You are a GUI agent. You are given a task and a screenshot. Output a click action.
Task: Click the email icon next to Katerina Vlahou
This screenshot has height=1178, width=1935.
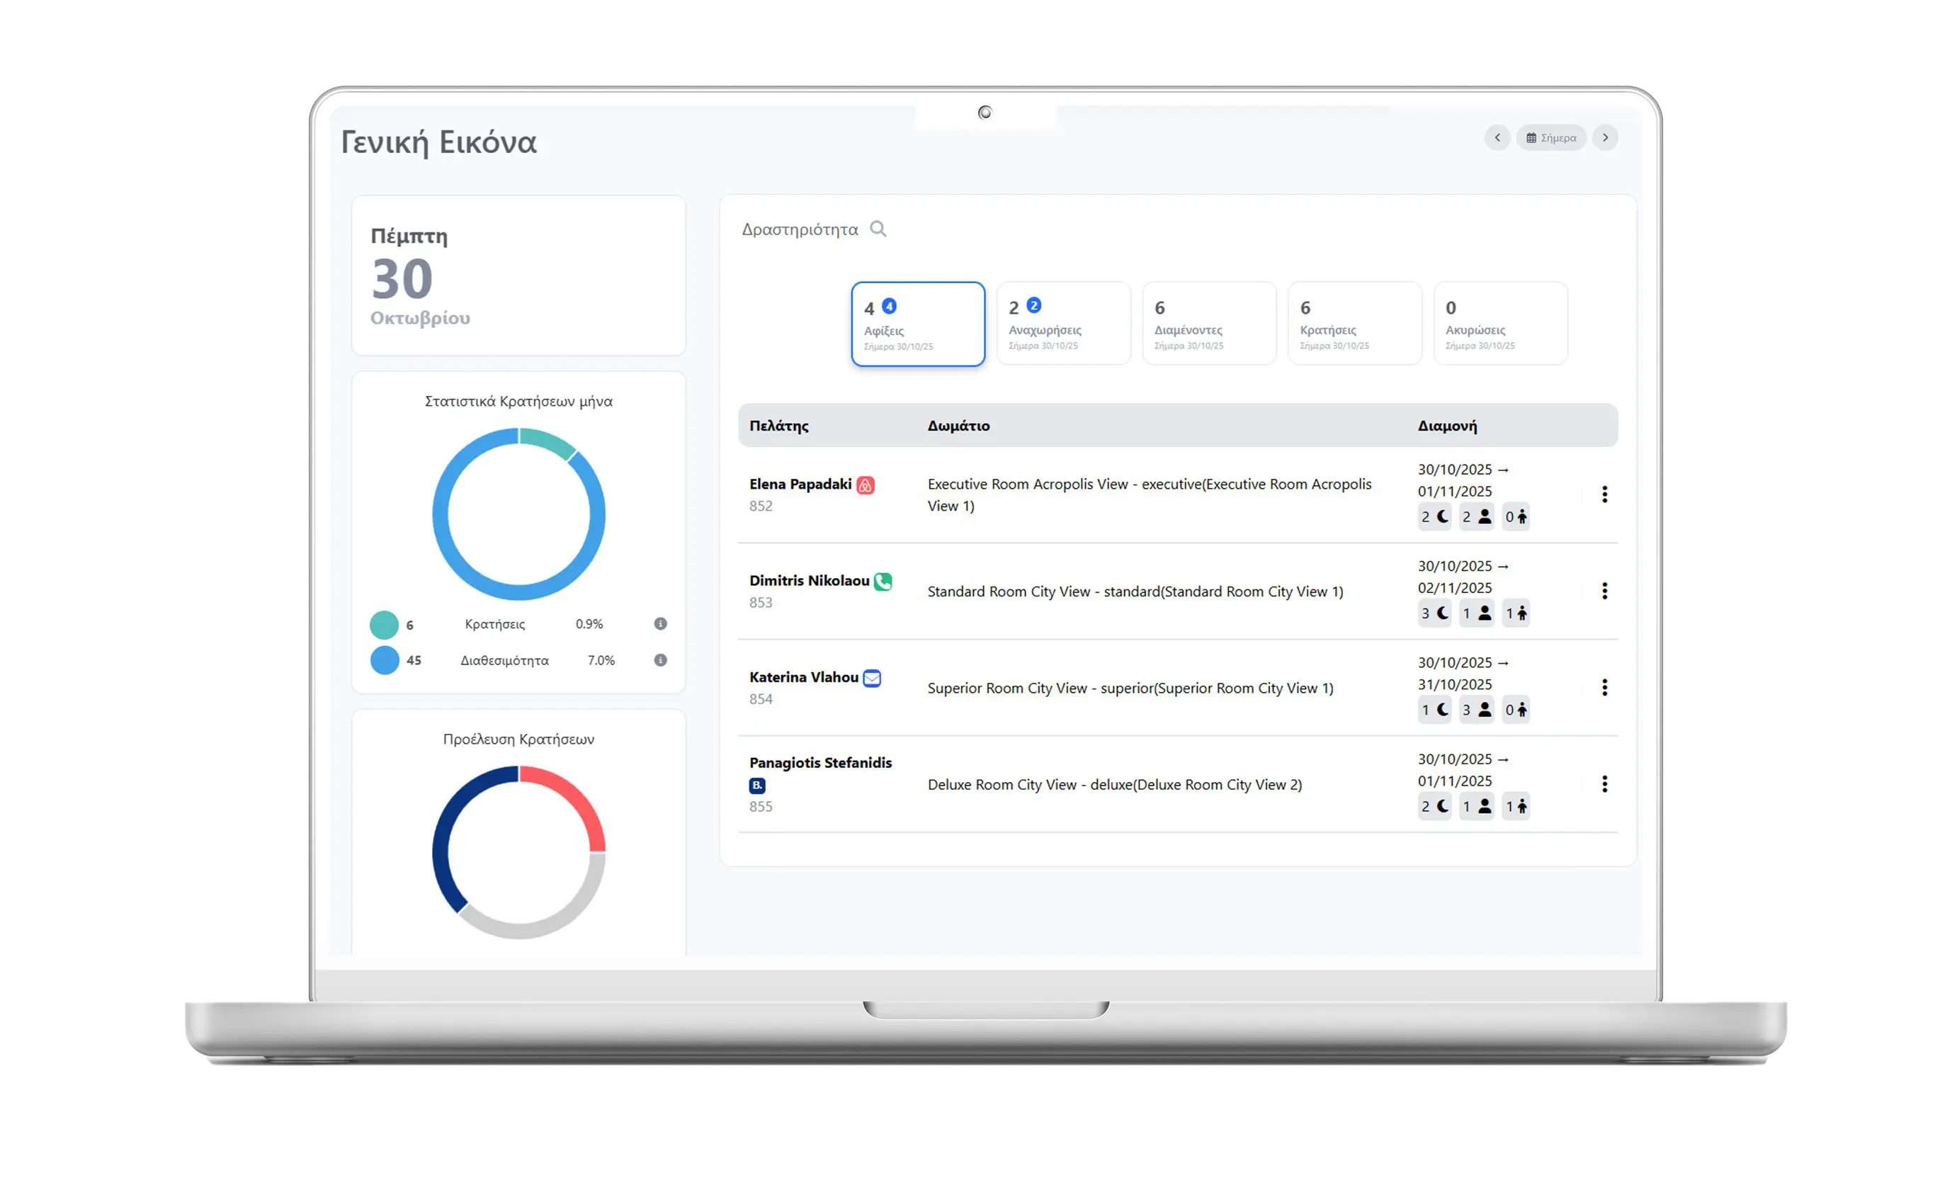click(872, 678)
